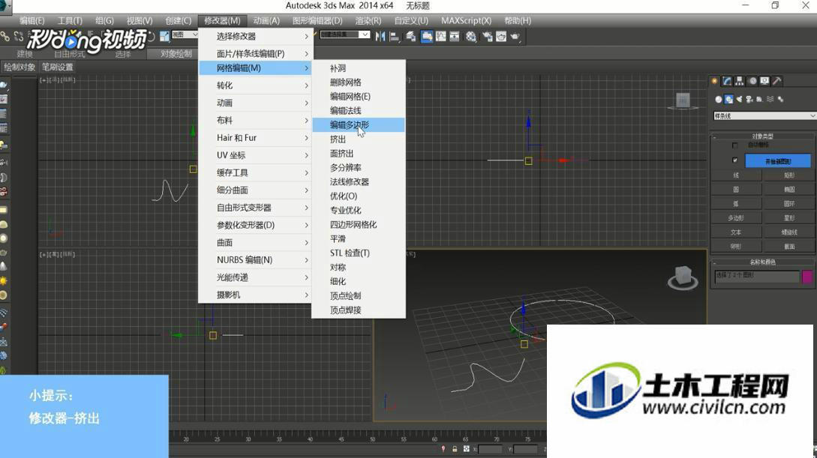The height and width of the screenshot is (458, 817).
Task: Open the Rendered Frame Window icon
Action: tap(501, 37)
